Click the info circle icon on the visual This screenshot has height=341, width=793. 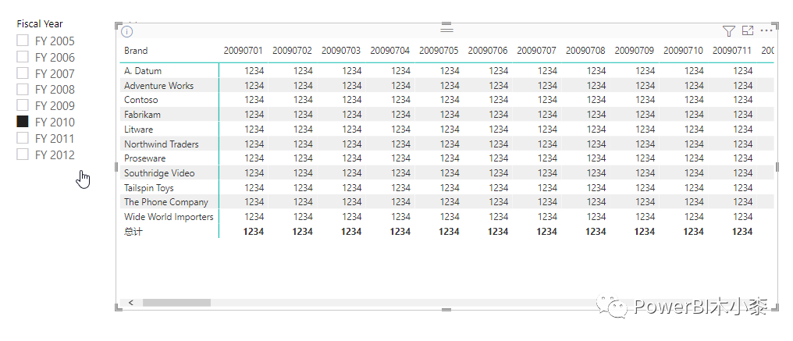coord(127,32)
